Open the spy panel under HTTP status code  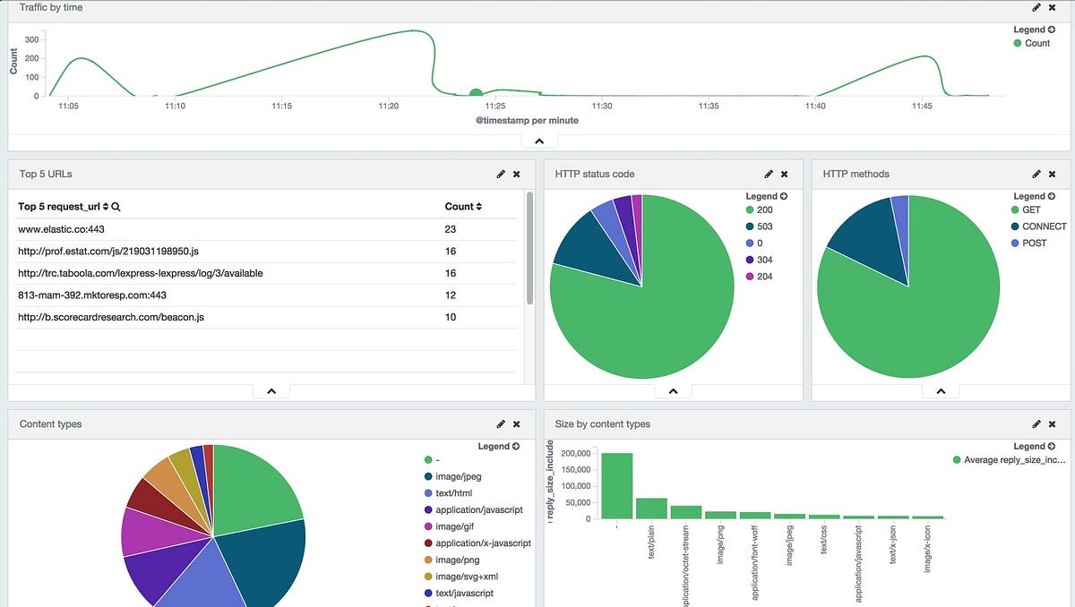coord(673,391)
